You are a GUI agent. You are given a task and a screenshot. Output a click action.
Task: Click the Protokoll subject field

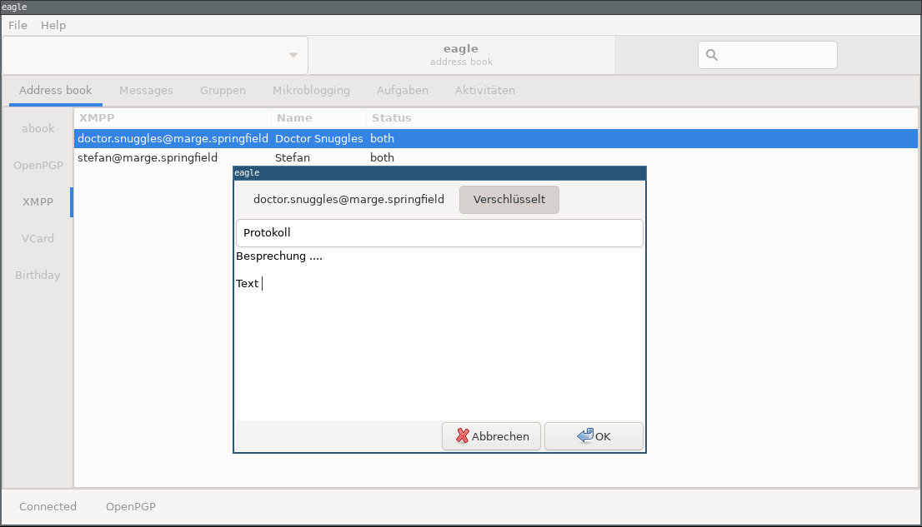pyautogui.click(x=439, y=233)
